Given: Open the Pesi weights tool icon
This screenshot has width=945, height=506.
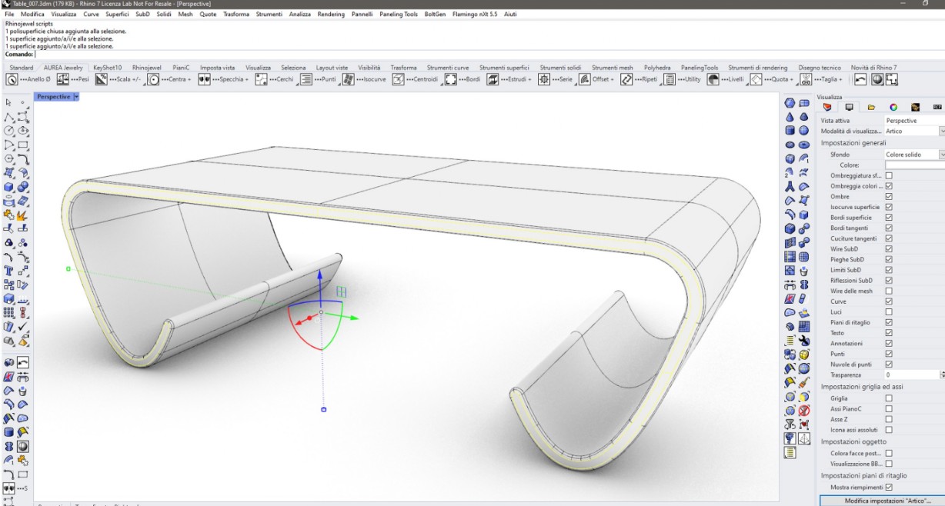Looking at the screenshot, I should pyautogui.click(x=63, y=79).
